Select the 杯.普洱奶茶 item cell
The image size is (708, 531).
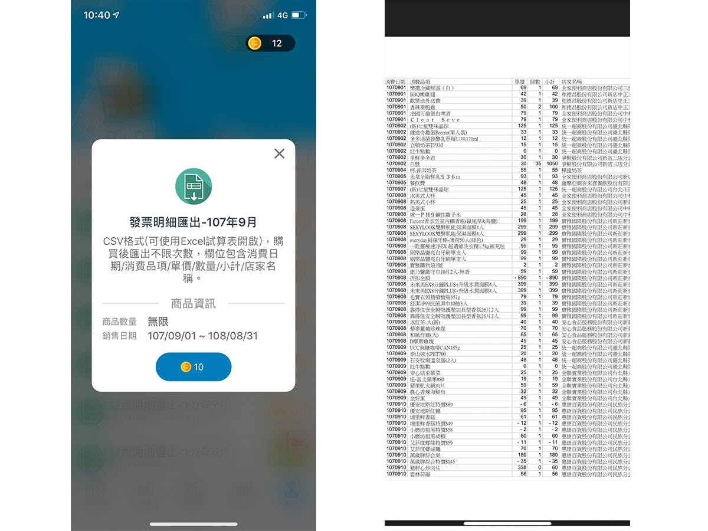pos(424,170)
